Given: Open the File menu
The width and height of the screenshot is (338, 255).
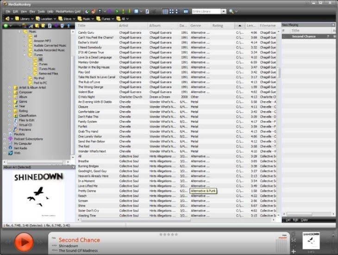Looking at the screenshot, I should click(x=8, y=12).
